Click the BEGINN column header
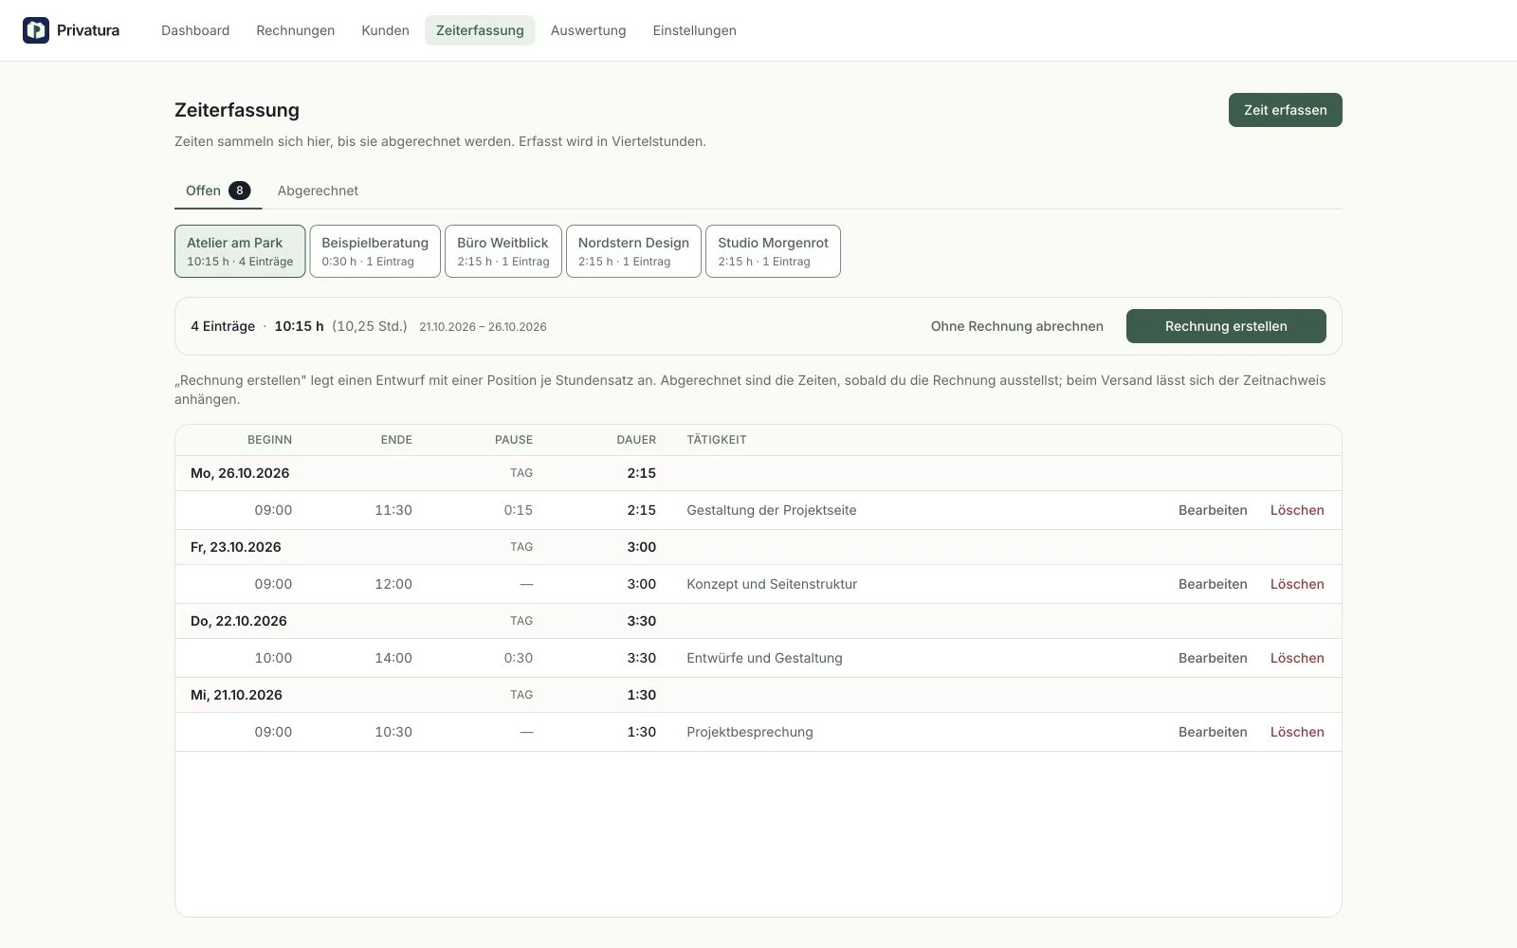1517x948 pixels. 269,440
